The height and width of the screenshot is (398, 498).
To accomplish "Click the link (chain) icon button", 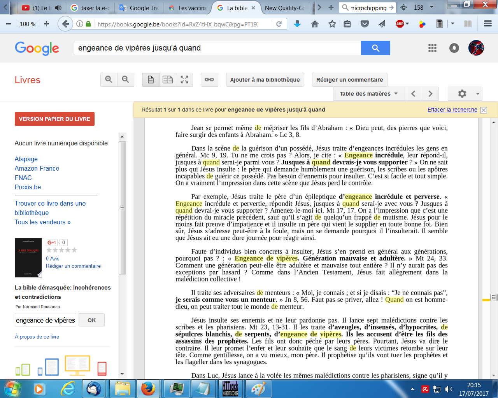I will tap(209, 80).
